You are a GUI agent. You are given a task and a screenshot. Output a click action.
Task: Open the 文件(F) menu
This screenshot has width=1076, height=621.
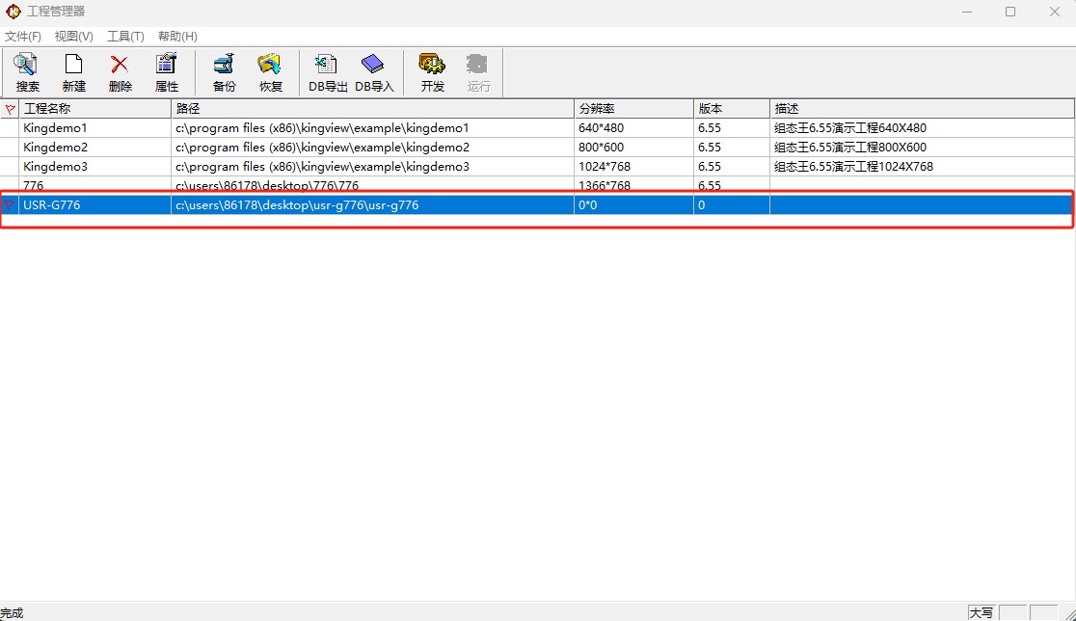[23, 37]
